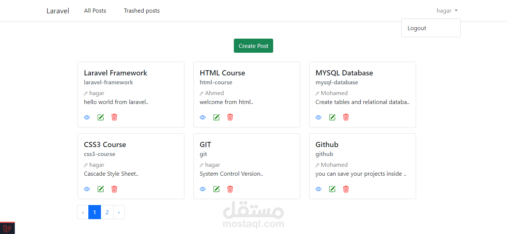
Task: View the GIT post via eye icon
Action: point(203,189)
